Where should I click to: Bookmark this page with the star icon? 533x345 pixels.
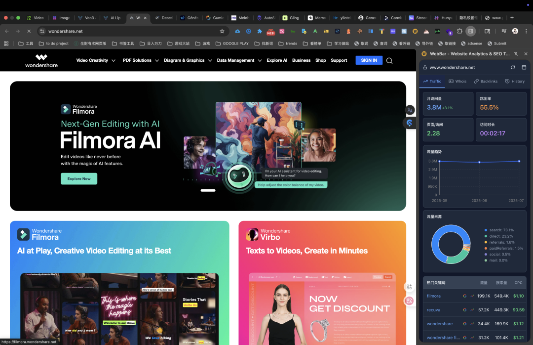point(222,31)
